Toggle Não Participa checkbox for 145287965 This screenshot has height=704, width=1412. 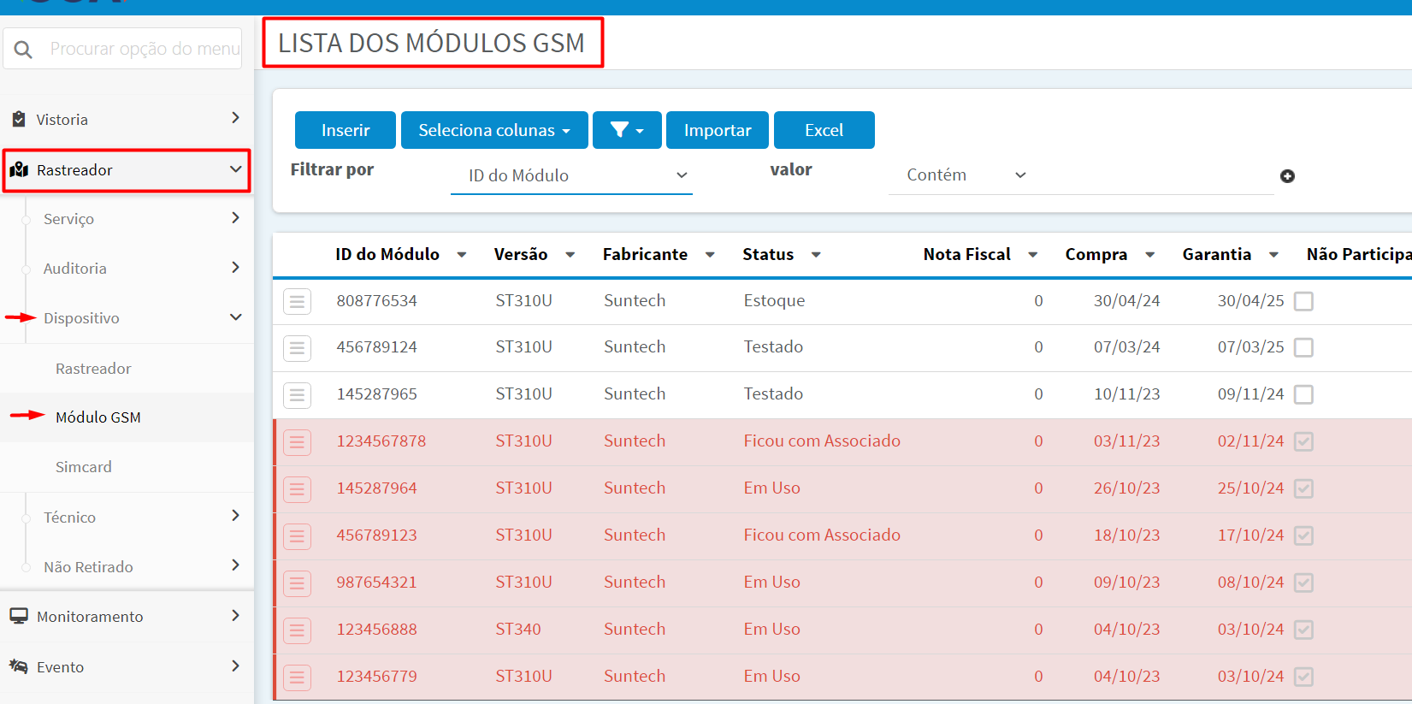1303,394
